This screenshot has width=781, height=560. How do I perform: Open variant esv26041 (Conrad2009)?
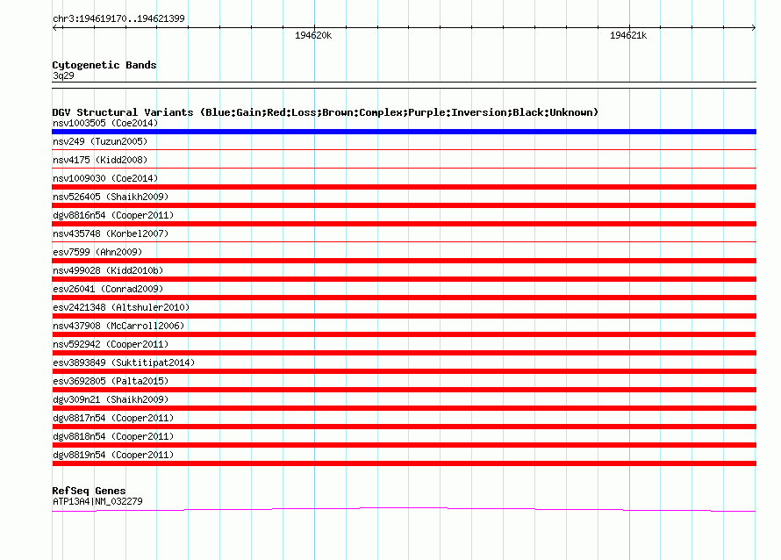coord(108,289)
